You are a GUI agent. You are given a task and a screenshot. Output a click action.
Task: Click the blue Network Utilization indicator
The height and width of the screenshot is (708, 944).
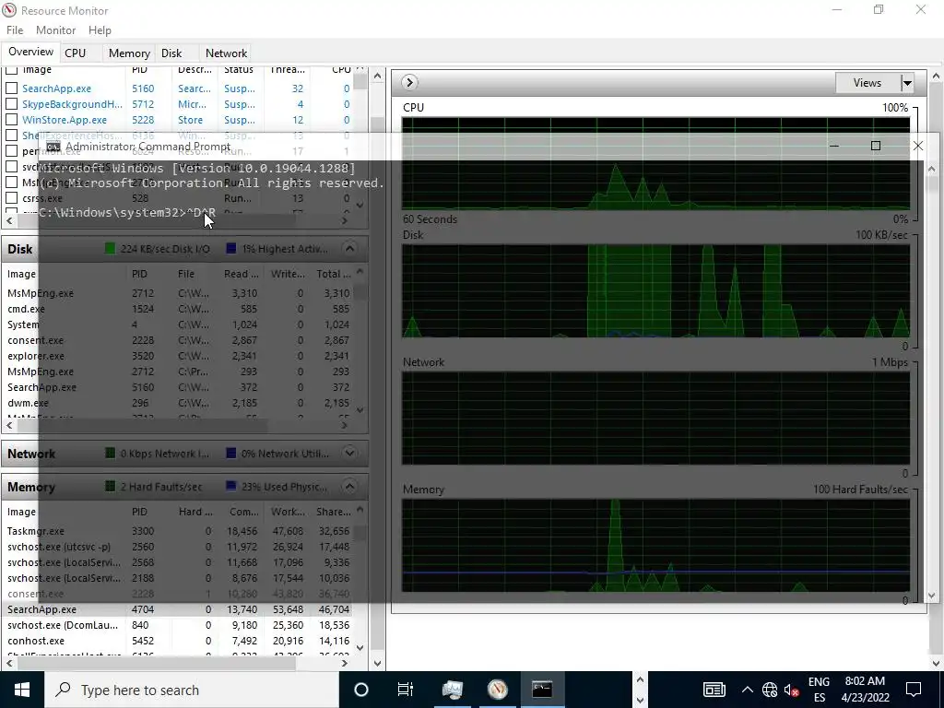(230, 453)
